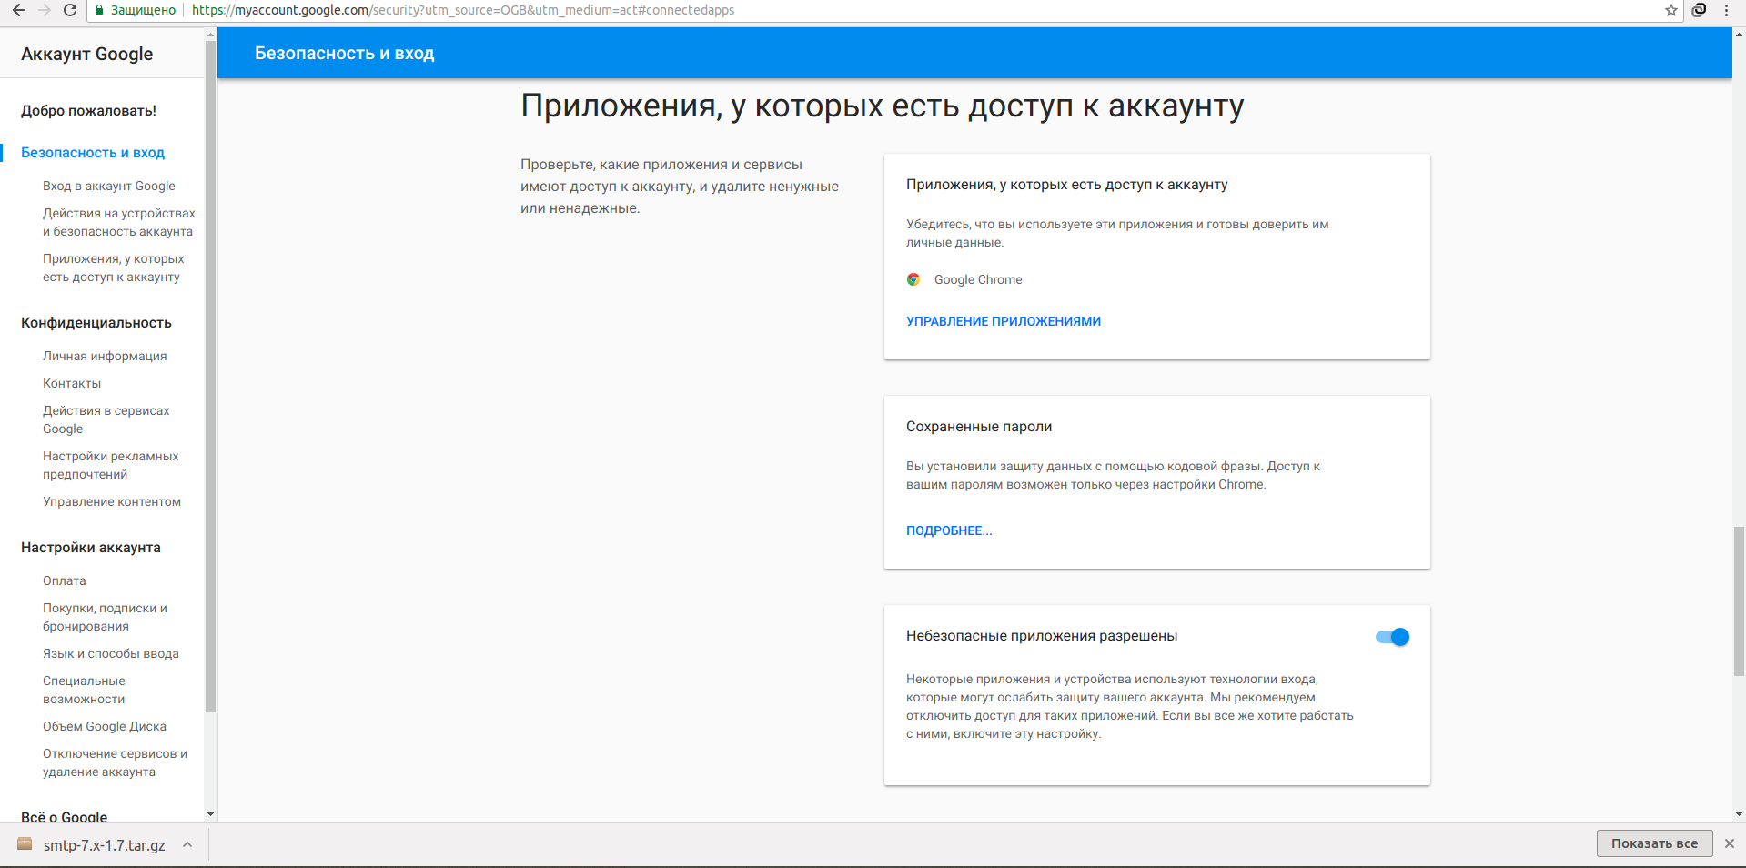The image size is (1746, 868).
Task: Open the ПОДРОБНЕЕ... link under saved passwords
Action: (x=948, y=530)
